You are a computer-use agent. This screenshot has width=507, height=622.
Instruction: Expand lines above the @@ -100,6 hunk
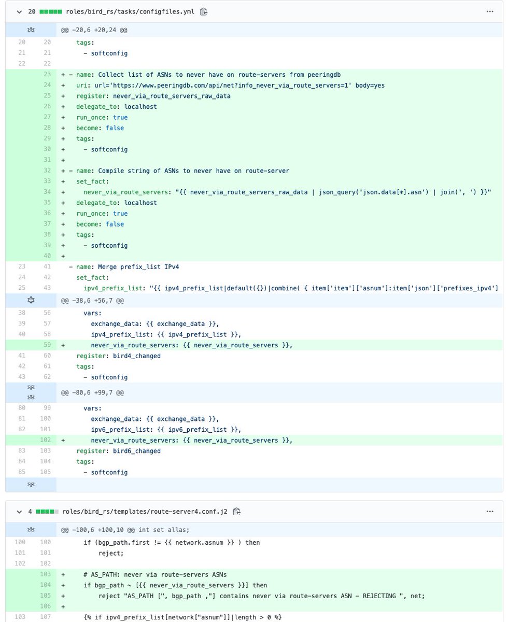click(31, 530)
